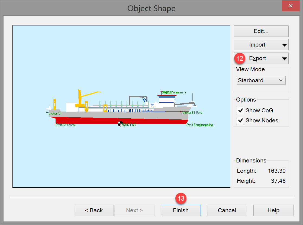Image resolution: width=303 pixels, height=225 pixels.
Task: Disable the Show Nodes checkbox
Action: point(240,120)
